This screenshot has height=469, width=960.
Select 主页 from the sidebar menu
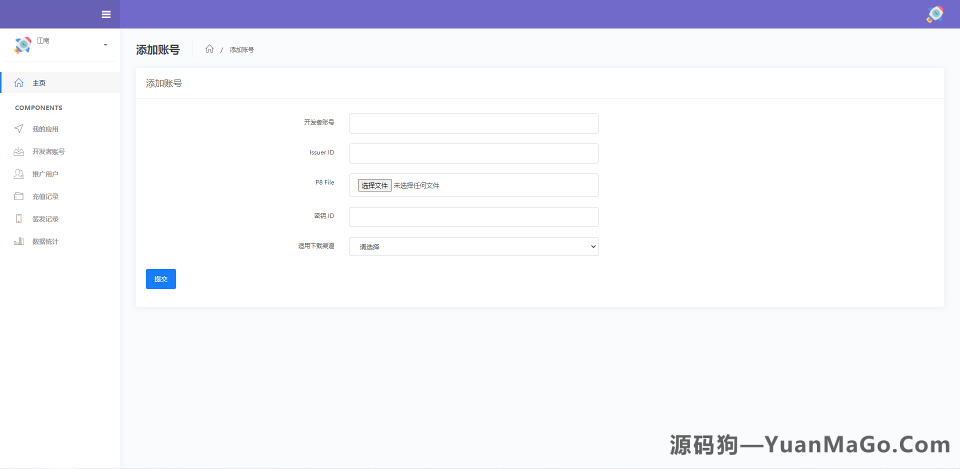pos(39,82)
